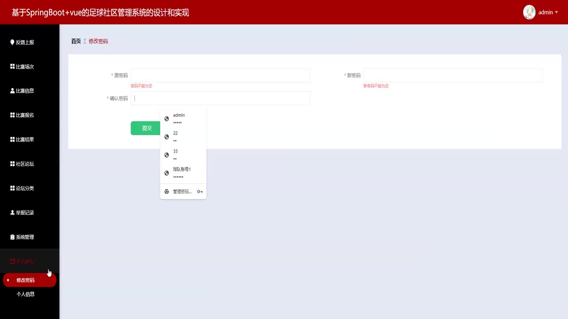Click the 新密码 field label

click(354, 76)
